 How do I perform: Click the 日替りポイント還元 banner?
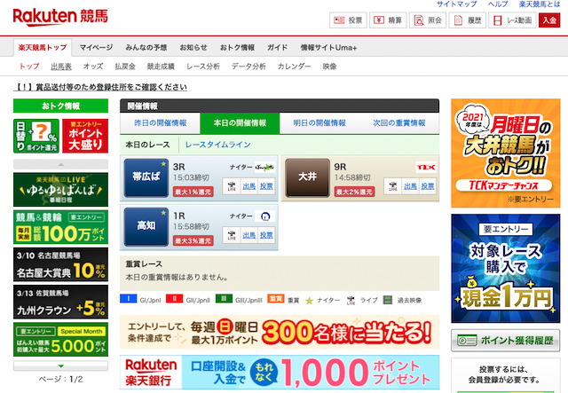(36, 137)
